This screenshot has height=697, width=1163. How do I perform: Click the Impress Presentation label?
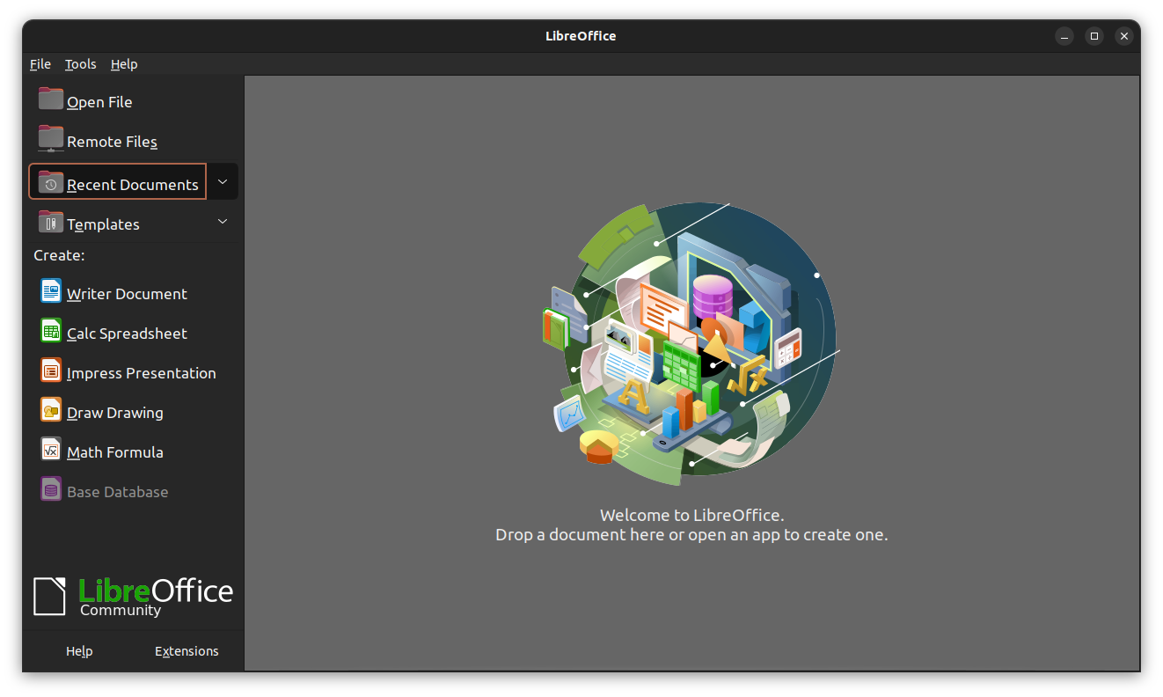click(142, 373)
